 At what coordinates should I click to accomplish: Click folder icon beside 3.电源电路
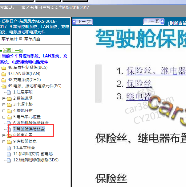pyautogui.click(x=9, y=105)
